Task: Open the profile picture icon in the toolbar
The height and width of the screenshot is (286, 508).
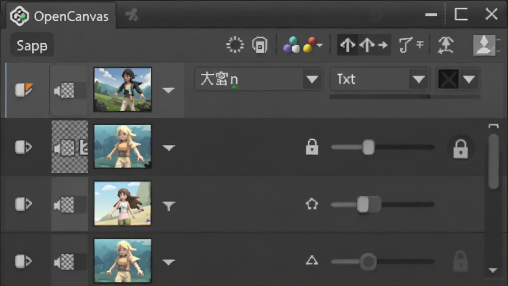Action: click(x=484, y=45)
